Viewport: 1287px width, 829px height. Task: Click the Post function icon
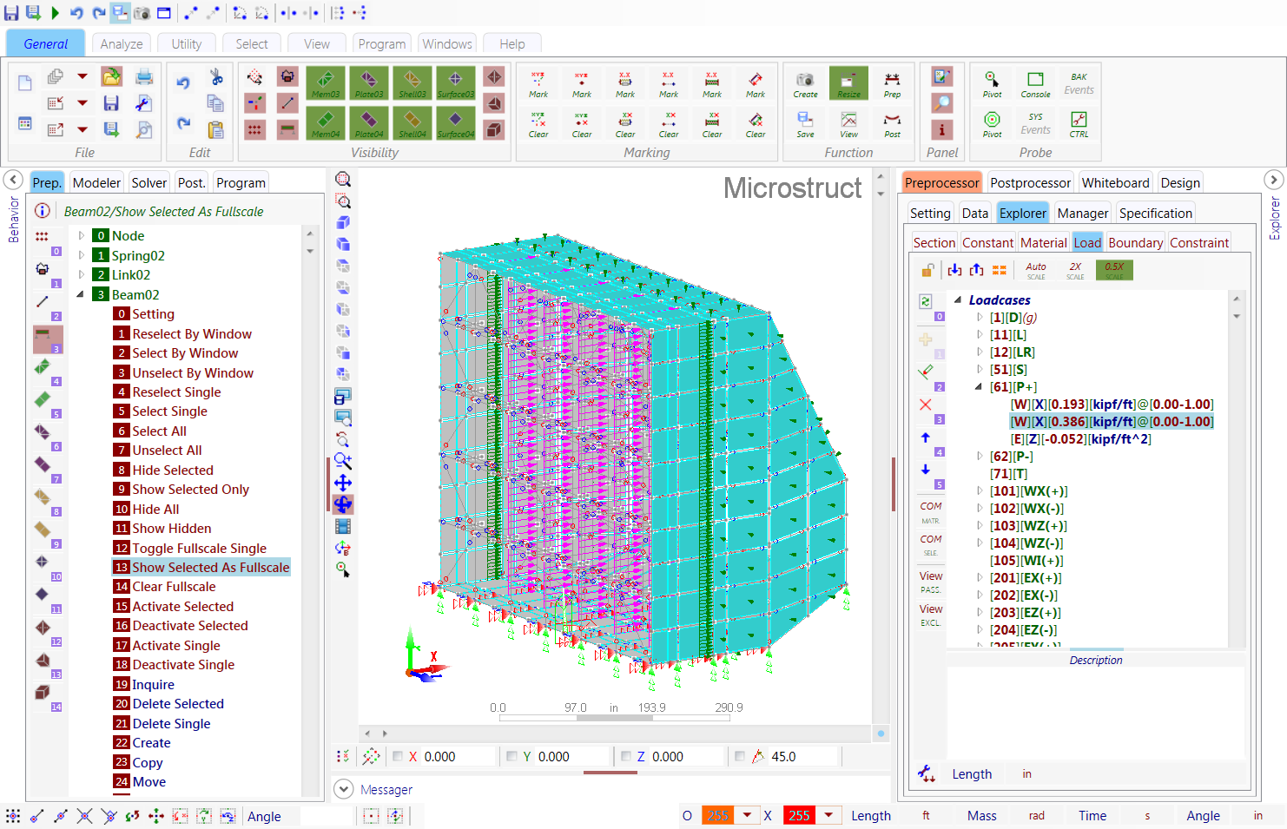point(892,123)
